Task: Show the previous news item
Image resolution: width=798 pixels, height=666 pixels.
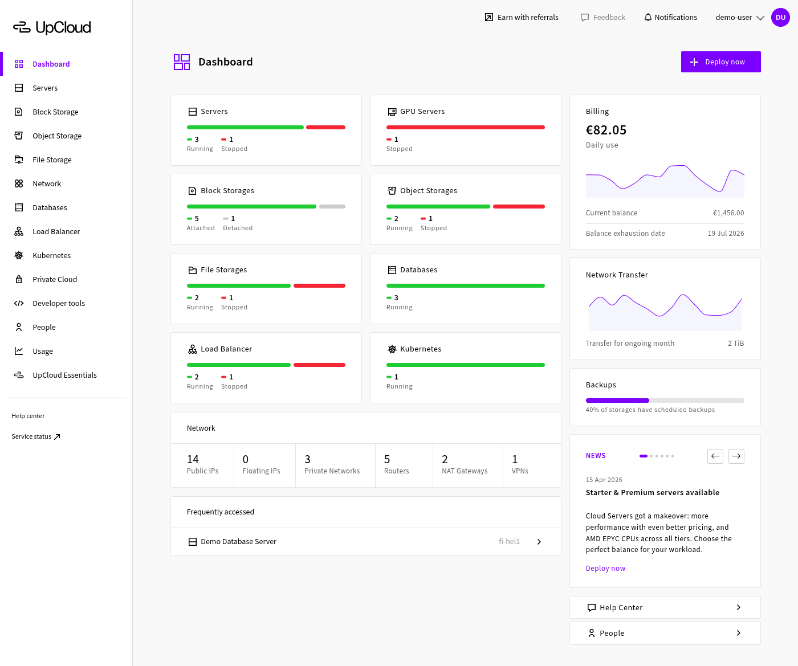Action: (x=715, y=456)
